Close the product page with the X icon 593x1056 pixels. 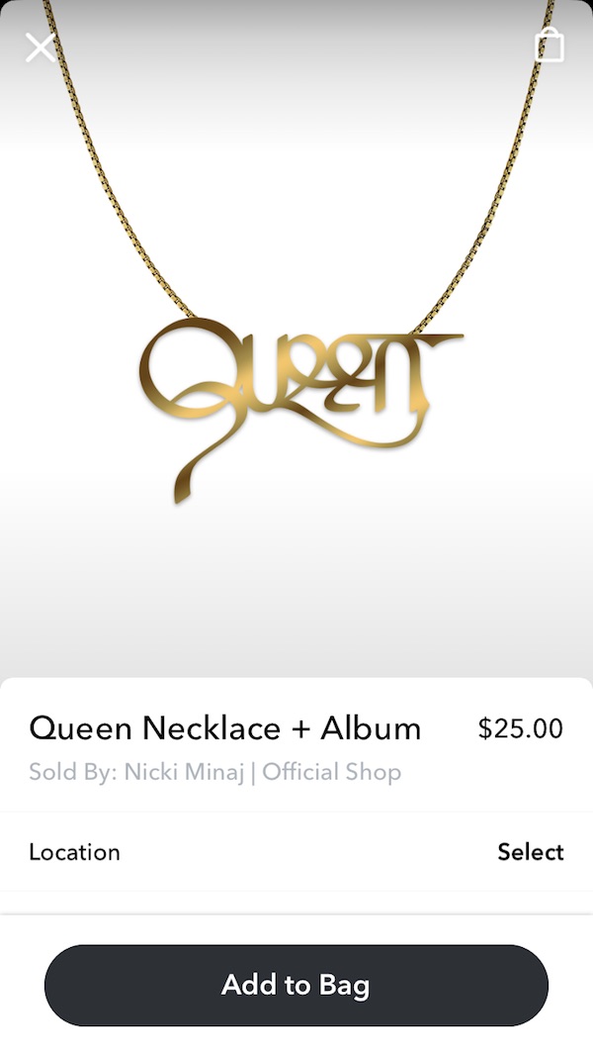coord(41,48)
